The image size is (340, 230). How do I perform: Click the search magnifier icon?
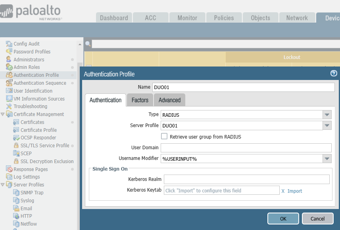[88, 44]
